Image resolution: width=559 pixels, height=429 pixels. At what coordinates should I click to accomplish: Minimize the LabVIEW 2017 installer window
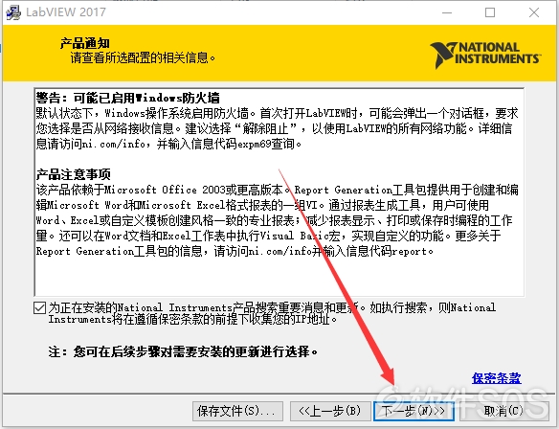pos(447,12)
